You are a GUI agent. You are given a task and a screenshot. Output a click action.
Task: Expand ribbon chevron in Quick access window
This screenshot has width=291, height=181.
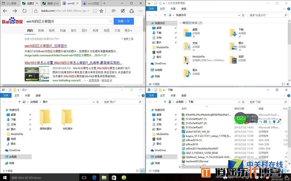point(284,9)
